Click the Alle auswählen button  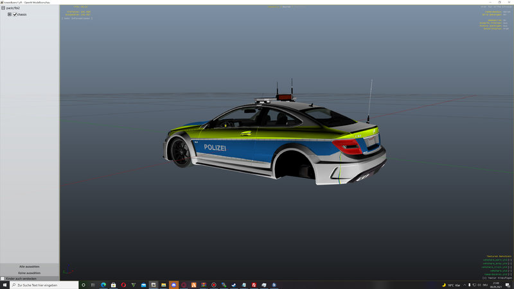(x=30, y=267)
